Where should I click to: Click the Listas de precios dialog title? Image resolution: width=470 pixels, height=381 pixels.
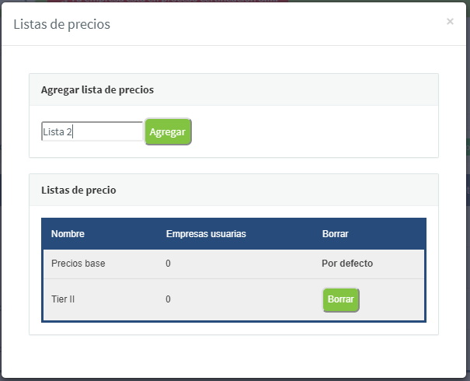click(61, 24)
